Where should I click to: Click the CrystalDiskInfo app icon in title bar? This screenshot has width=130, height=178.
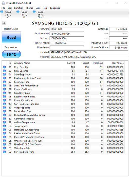3,3
